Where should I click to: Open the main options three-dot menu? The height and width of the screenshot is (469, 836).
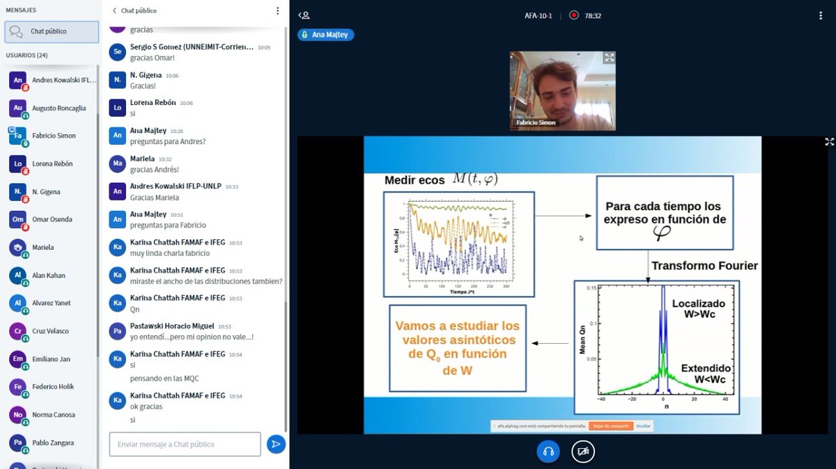(x=820, y=15)
